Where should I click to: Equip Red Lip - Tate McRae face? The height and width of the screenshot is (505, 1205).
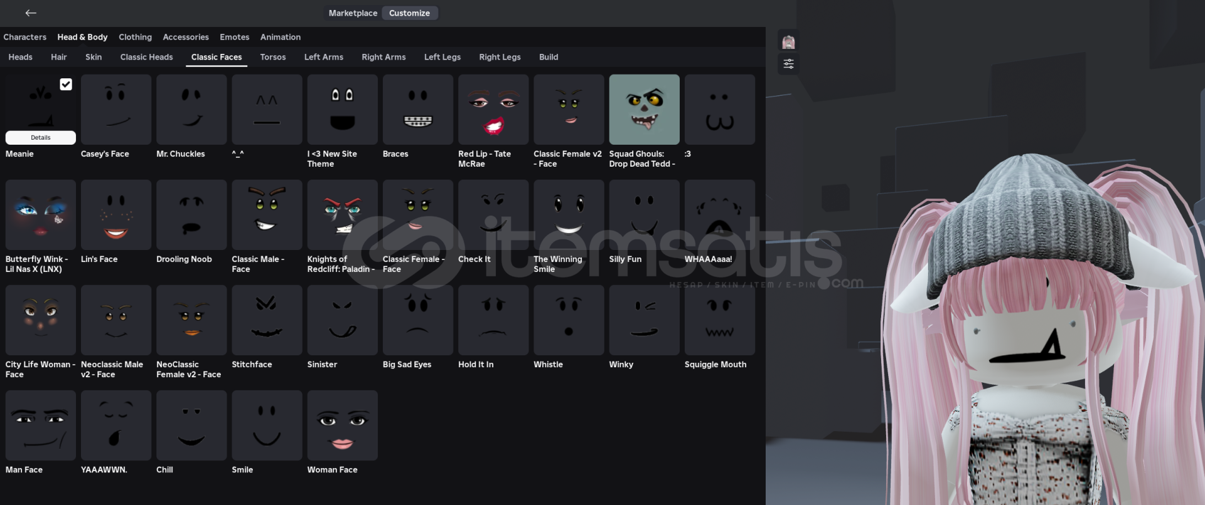coord(493,110)
